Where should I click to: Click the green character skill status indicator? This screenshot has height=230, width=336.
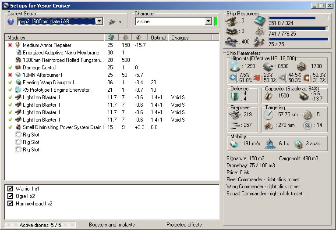[x=216, y=21]
